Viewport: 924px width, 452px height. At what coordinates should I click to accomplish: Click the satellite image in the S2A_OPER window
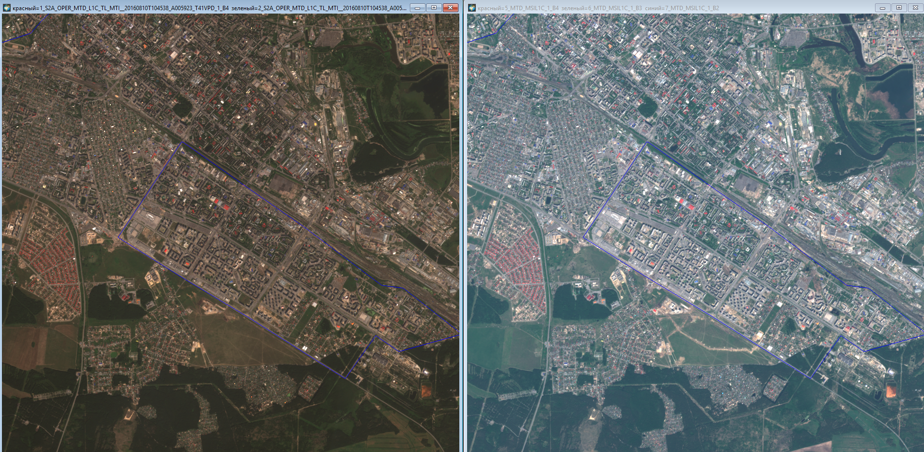click(231, 233)
